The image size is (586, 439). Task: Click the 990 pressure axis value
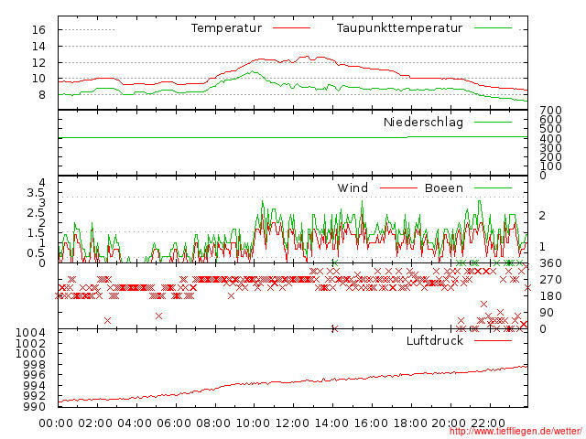point(35,406)
